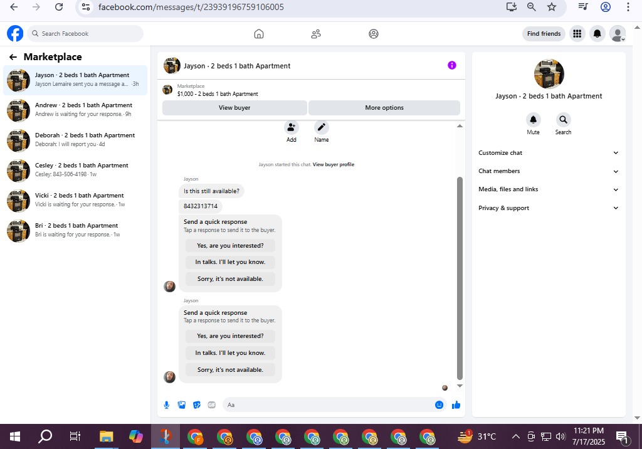Expand Privacy & support section

(548, 208)
